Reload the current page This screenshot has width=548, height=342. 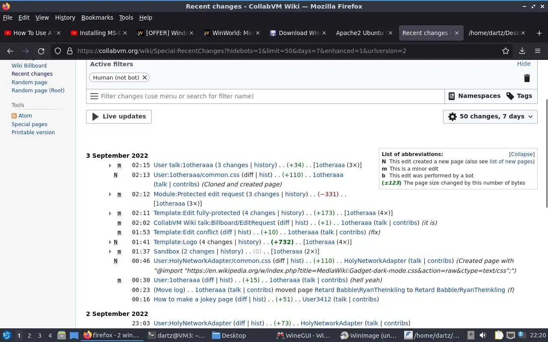pyautogui.click(x=41, y=51)
